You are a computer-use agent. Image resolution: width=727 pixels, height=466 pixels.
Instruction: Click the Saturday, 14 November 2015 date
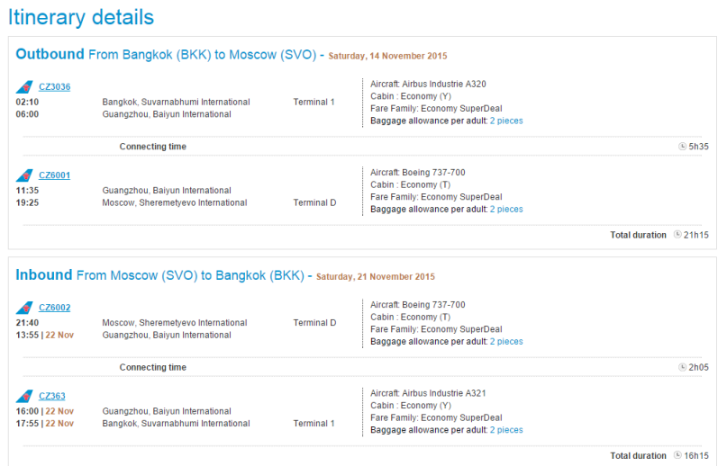tap(387, 56)
